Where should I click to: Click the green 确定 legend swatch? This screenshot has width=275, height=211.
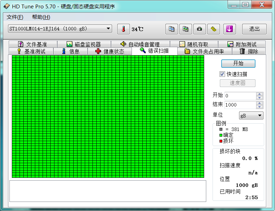point(221,135)
